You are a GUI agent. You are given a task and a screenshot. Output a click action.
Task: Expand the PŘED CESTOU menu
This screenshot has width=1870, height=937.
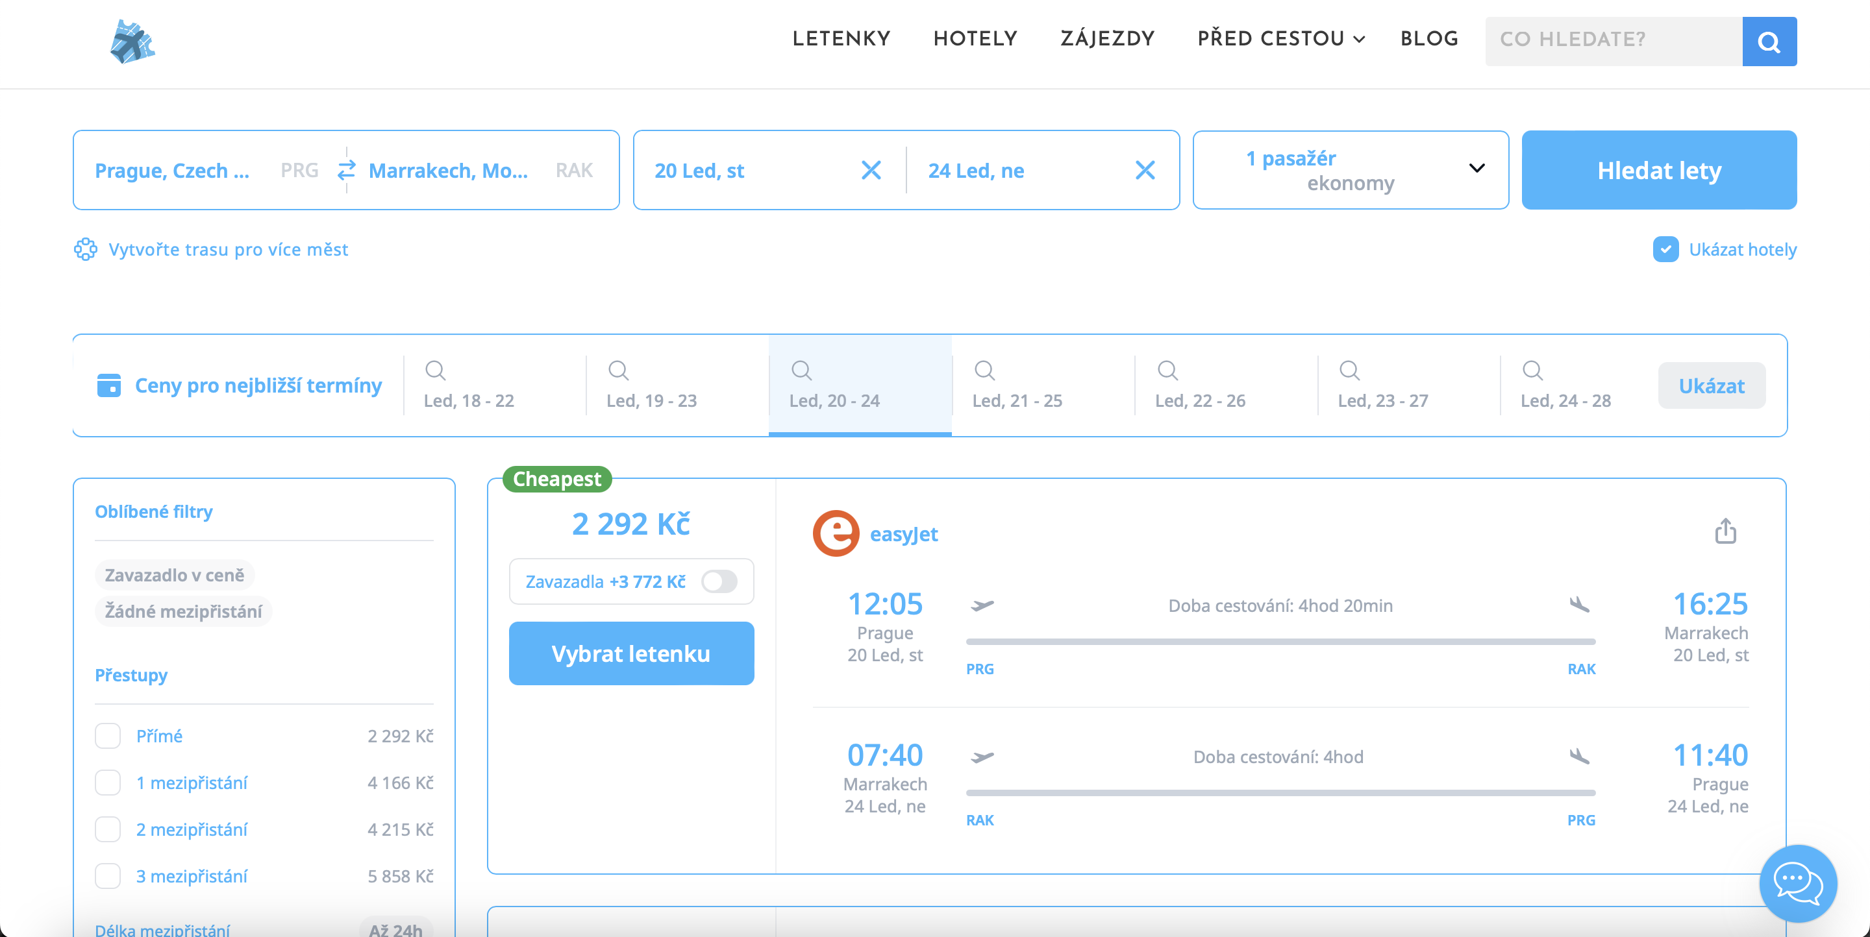(1280, 39)
